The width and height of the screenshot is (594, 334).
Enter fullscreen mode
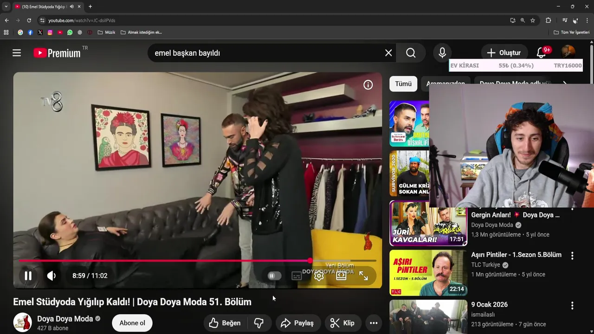tap(363, 276)
